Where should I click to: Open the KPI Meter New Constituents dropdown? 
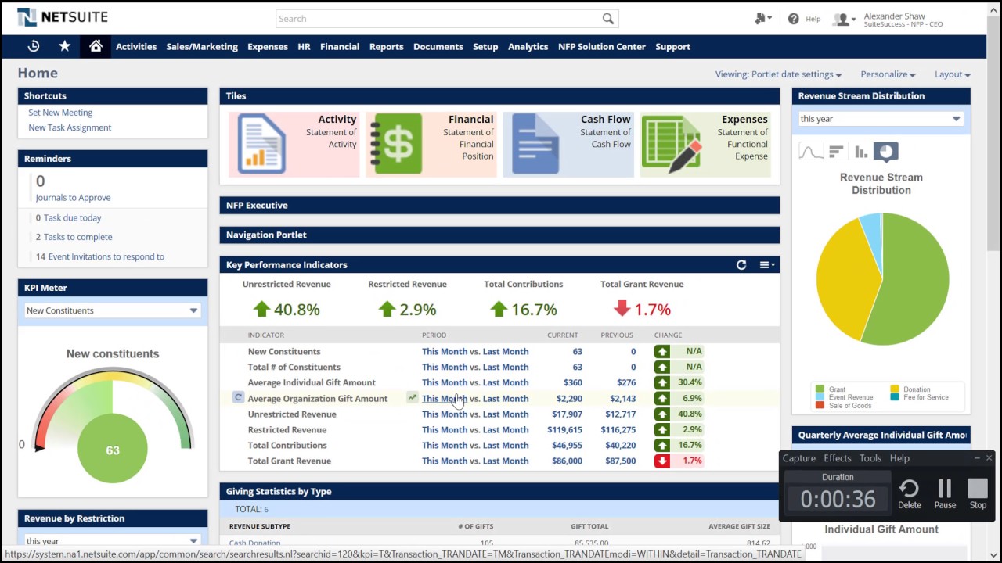(x=112, y=310)
